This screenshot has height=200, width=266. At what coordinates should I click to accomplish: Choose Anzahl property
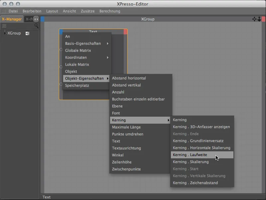point(141,92)
